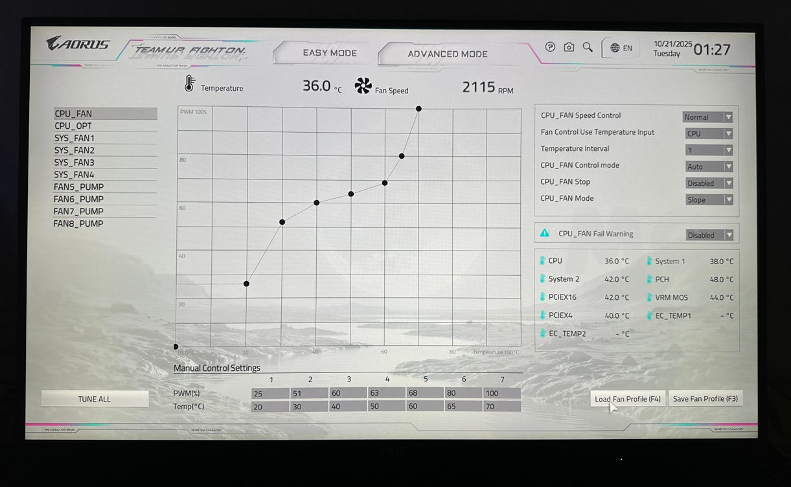Screen dimensions: 791x487
Task: Click the fan speed icon
Action: (x=363, y=86)
